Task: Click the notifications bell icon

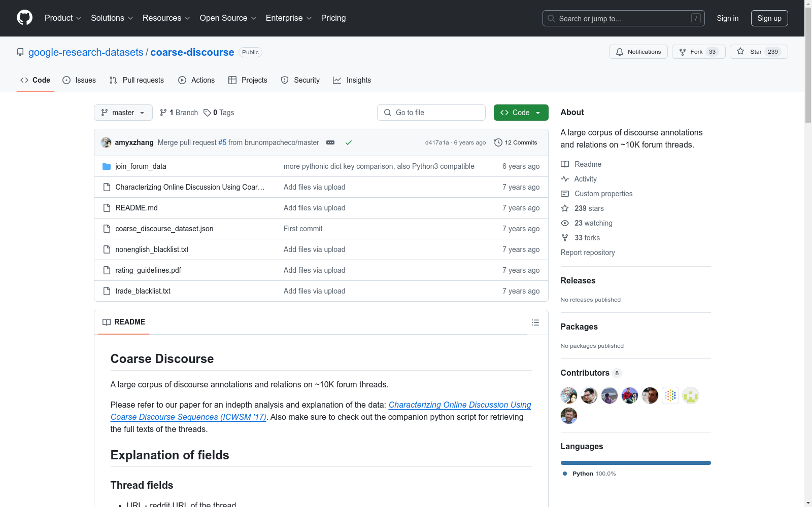Action: (620, 52)
